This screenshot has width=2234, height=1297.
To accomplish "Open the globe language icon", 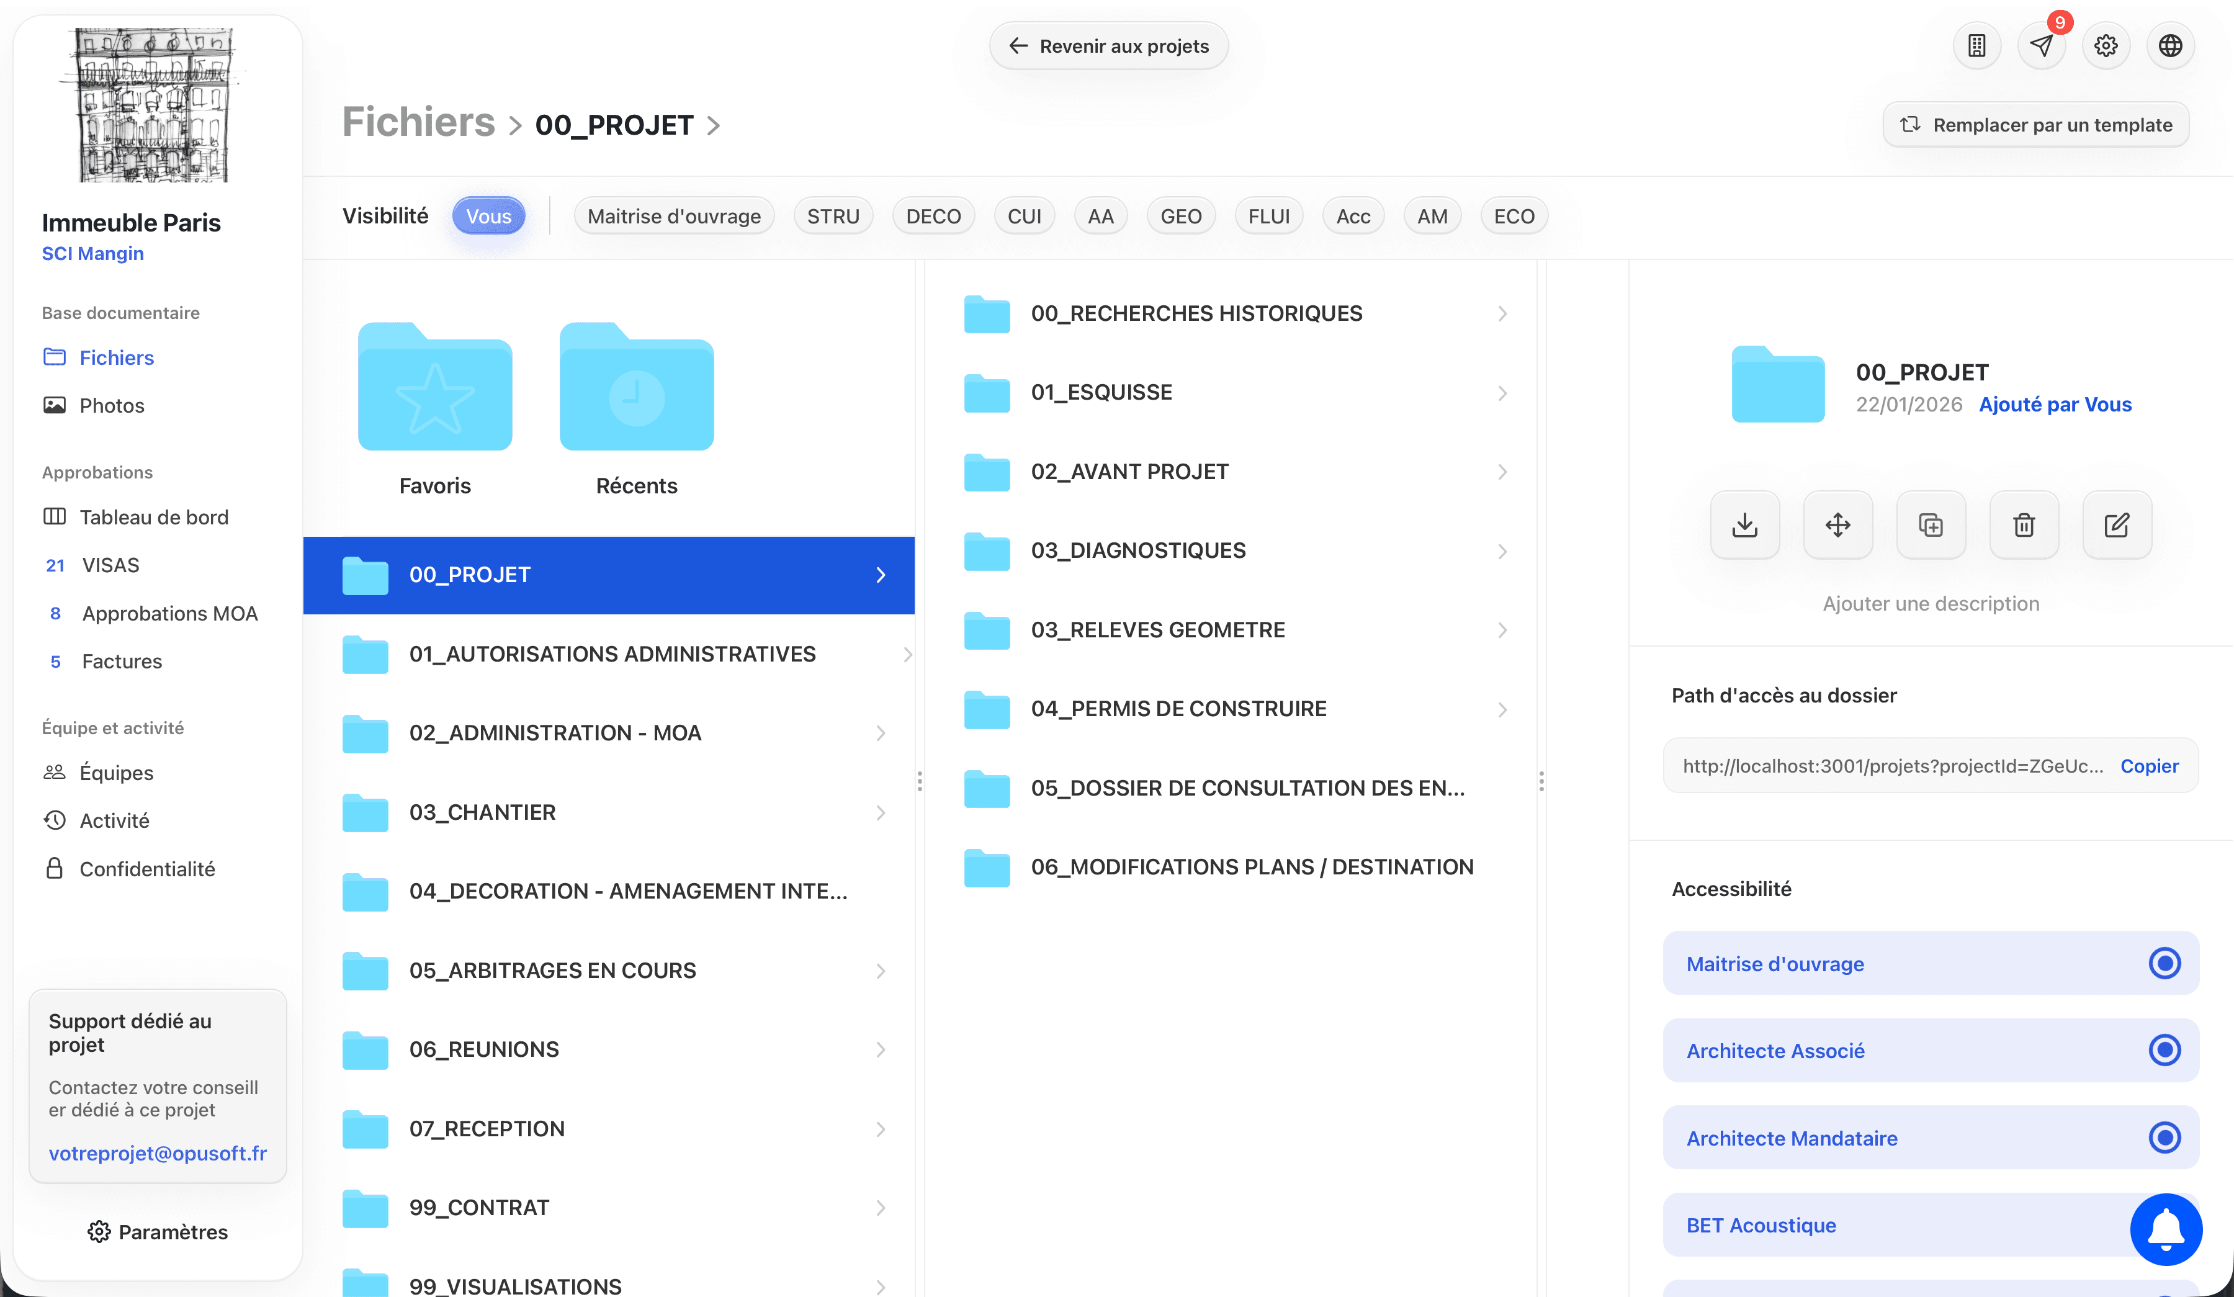I will point(2170,45).
